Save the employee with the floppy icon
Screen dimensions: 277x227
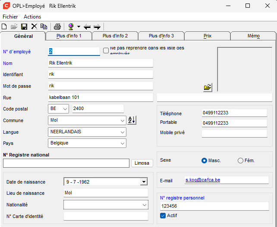pos(24,27)
